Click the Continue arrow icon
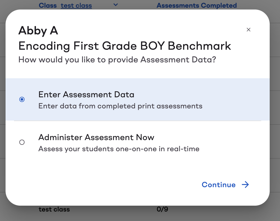The image size is (280, 221). pos(246,185)
